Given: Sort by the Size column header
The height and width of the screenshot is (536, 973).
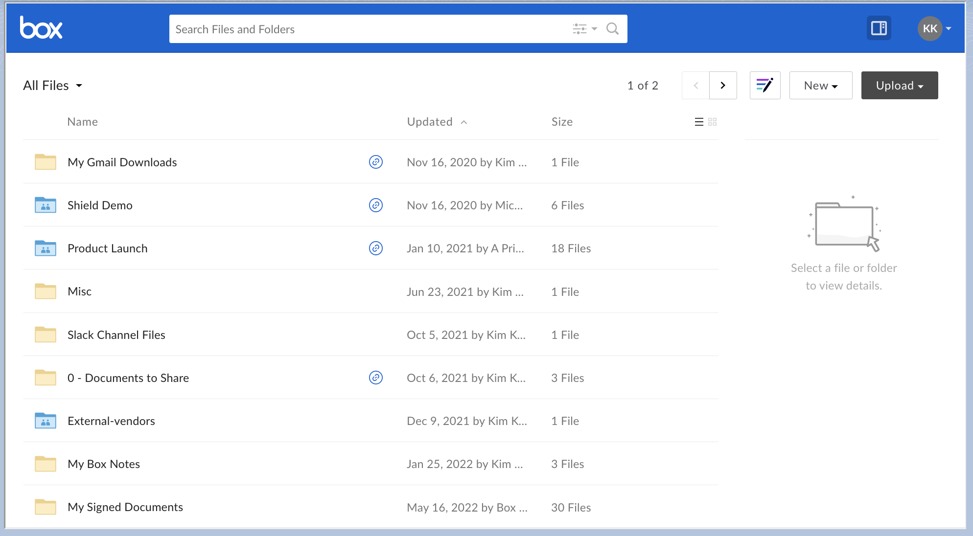Looking at the screenshot, I should tap(562, 122).
